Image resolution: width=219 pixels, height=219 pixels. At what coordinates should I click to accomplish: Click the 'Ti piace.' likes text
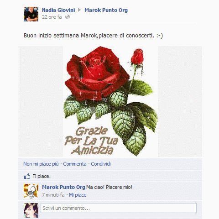[42, 176]
